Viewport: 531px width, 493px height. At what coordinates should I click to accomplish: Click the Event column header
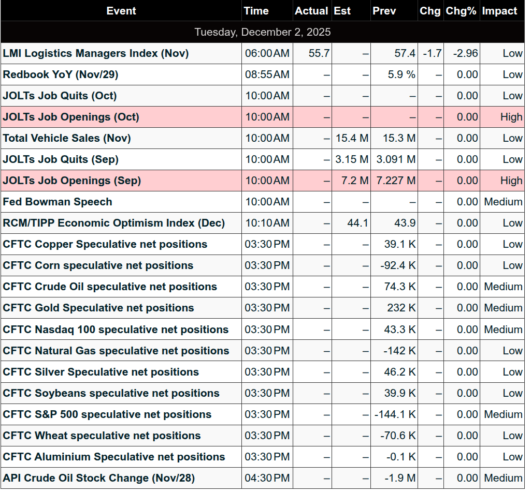click(x=121, y=11)
